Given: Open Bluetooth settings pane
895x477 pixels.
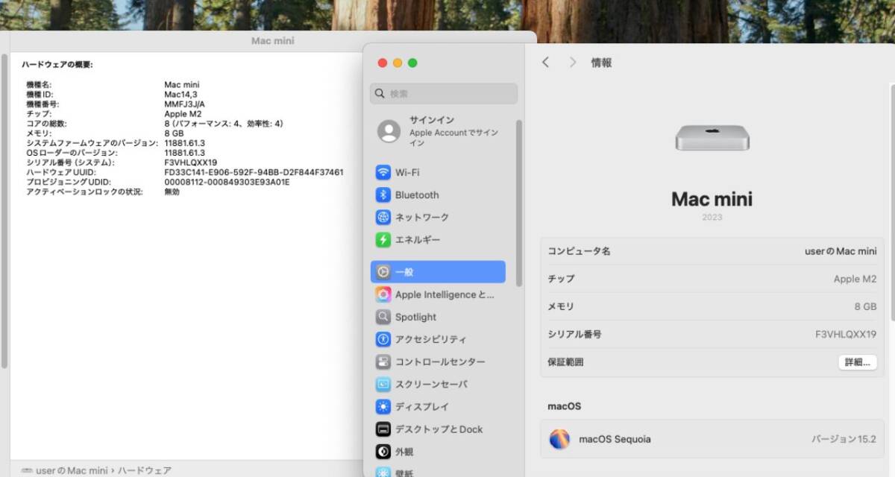Looking at the screenshot, I should [416, 195].
